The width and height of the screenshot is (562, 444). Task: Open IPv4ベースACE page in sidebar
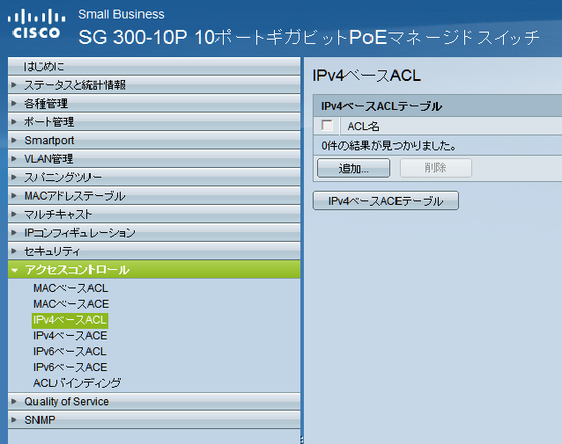click(70, 336)
